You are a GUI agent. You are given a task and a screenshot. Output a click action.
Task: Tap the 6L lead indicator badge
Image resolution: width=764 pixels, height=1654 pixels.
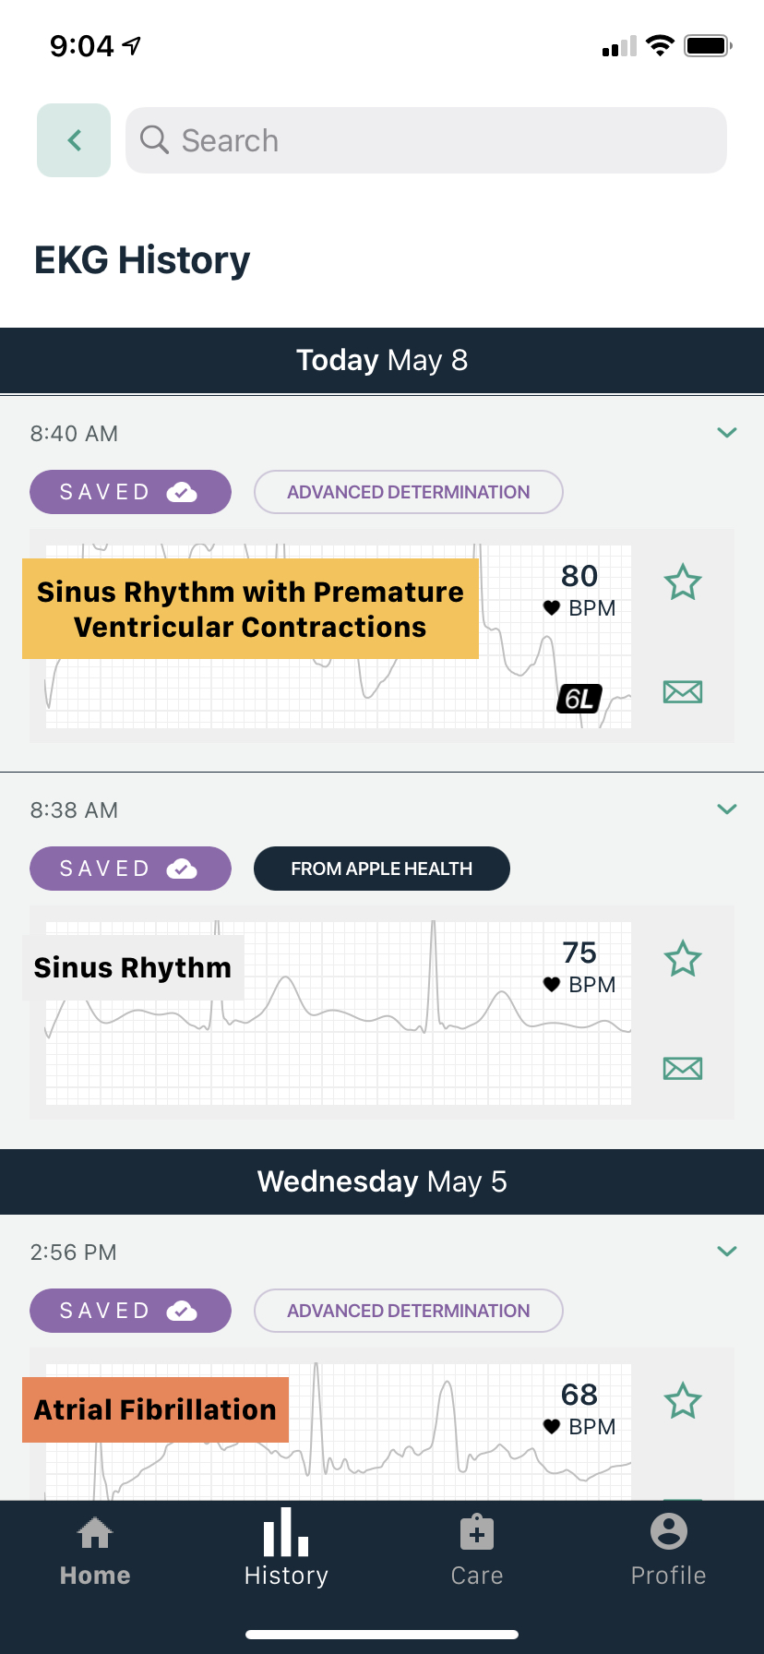(x=579, y=699)
